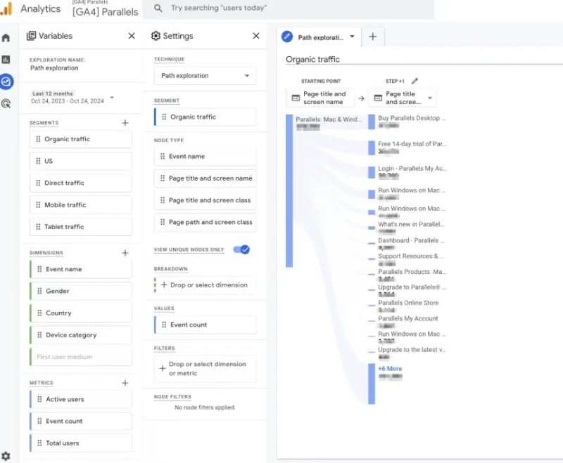Screen dimensions: 563x463
Task: Select the Direct traffic segment
Action: point(81,183)
